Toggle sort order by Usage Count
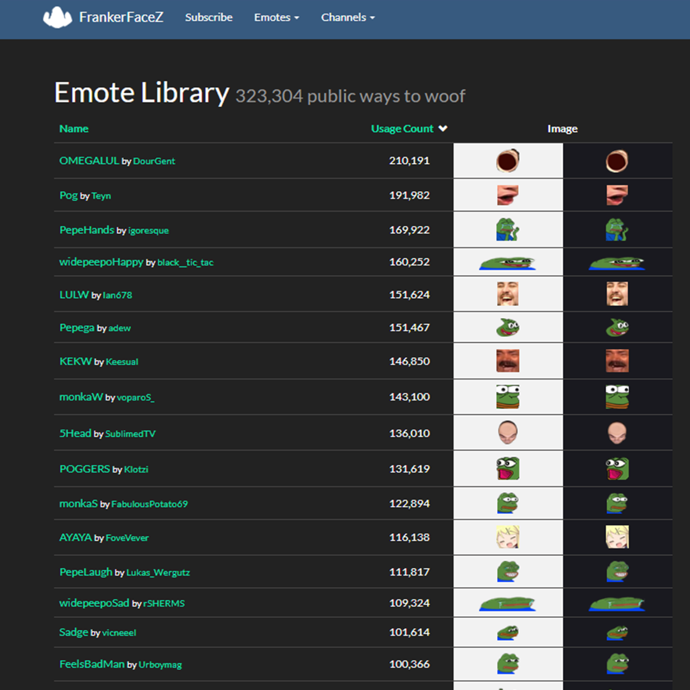Viewport: 690px width, 690px height. [409, 128]
